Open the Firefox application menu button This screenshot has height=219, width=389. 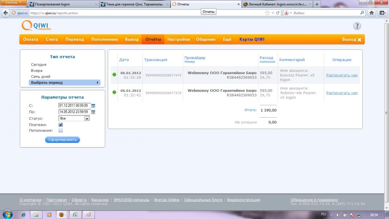point(13,3)
